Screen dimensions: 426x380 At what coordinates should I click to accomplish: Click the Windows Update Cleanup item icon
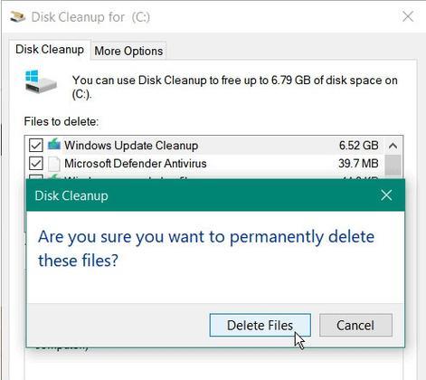[54, 145]
